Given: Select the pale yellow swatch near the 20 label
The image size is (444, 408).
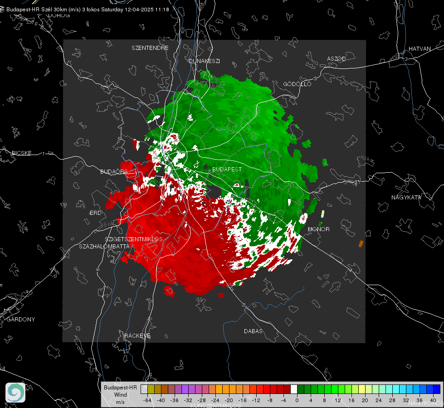Looking at the screenshot, I should [362, 389].
